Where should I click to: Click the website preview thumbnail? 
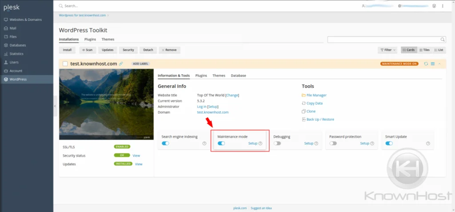[x=106, y=104]
